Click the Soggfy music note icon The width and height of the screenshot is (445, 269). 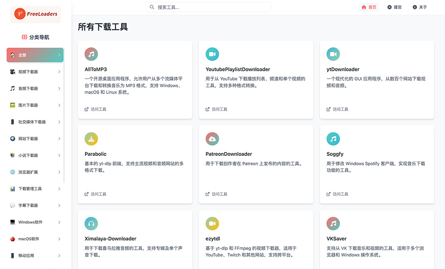tap(333, 139)
